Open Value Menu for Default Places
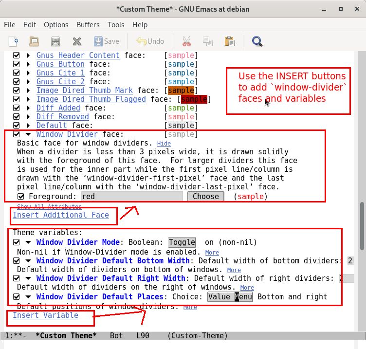This screenshot has width=366, height=349. (230, 297)
